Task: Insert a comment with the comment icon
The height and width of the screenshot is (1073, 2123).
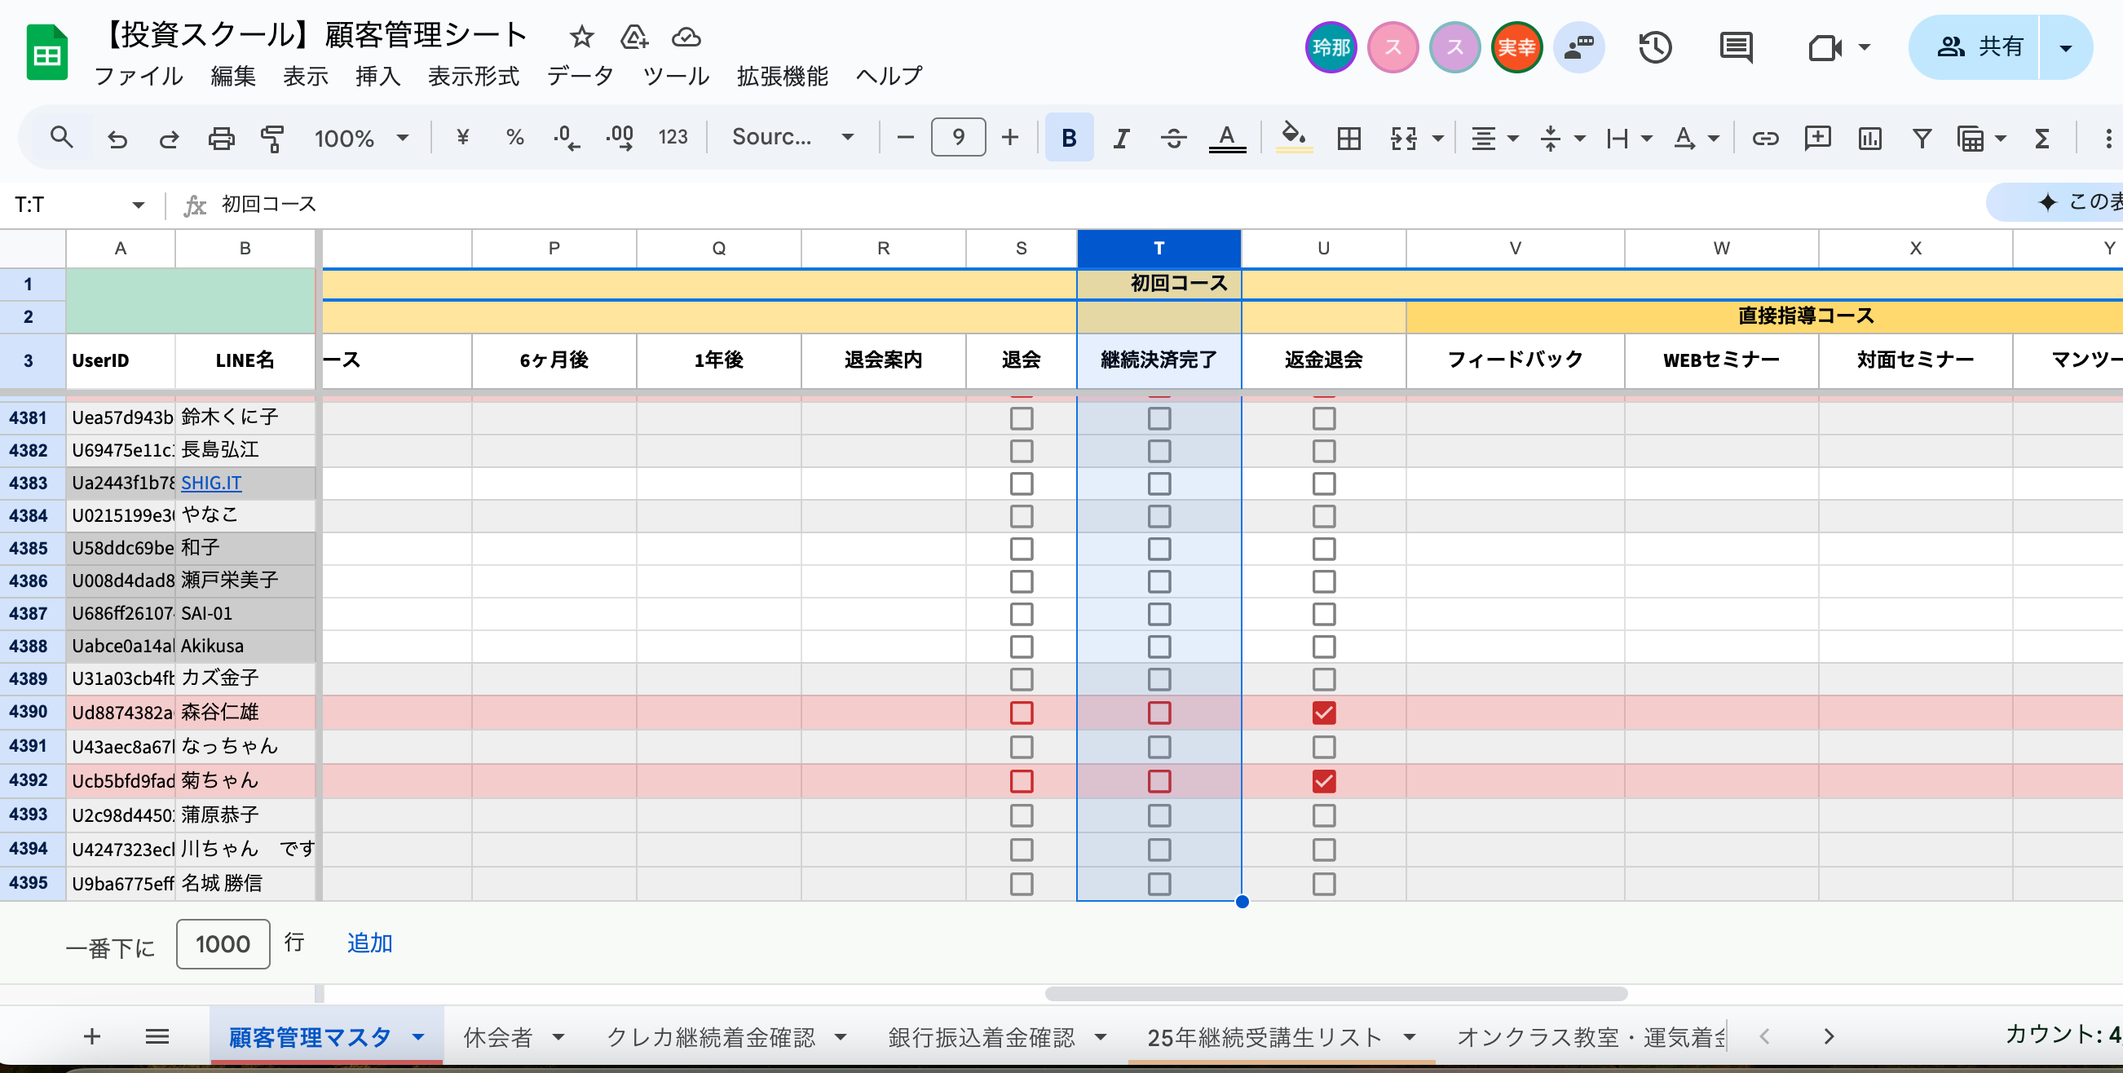Action: coord(1817,138)
